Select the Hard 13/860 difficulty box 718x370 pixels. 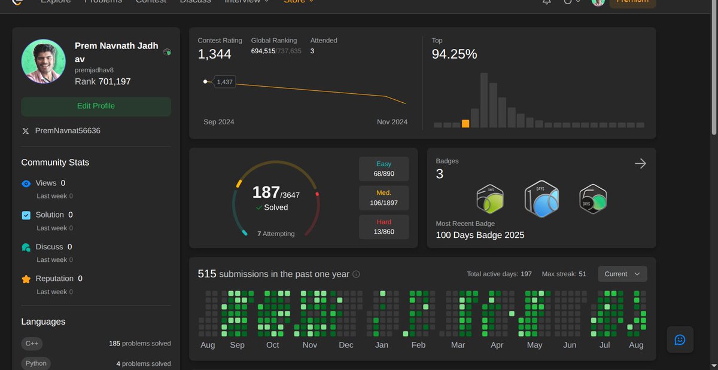click(x=384, y=227)
